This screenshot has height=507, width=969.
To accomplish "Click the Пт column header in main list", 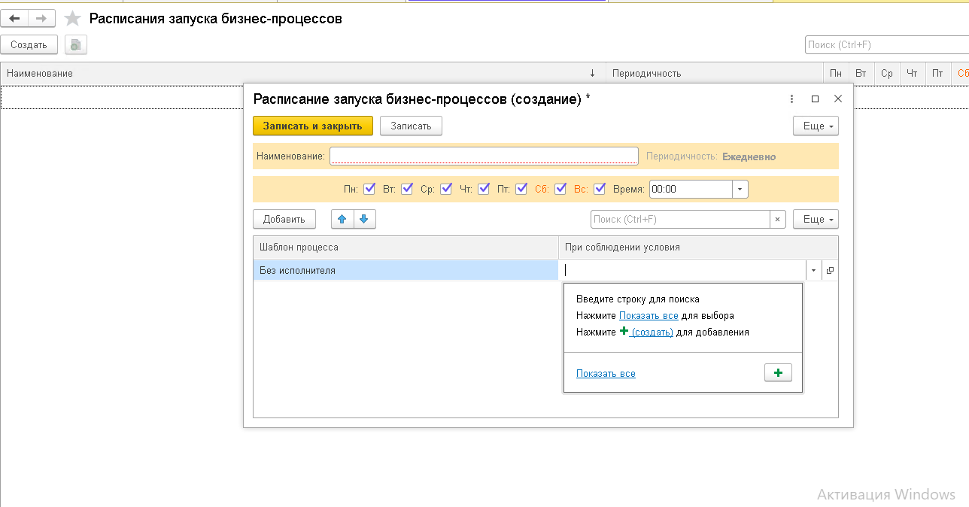I will [937, 74].
